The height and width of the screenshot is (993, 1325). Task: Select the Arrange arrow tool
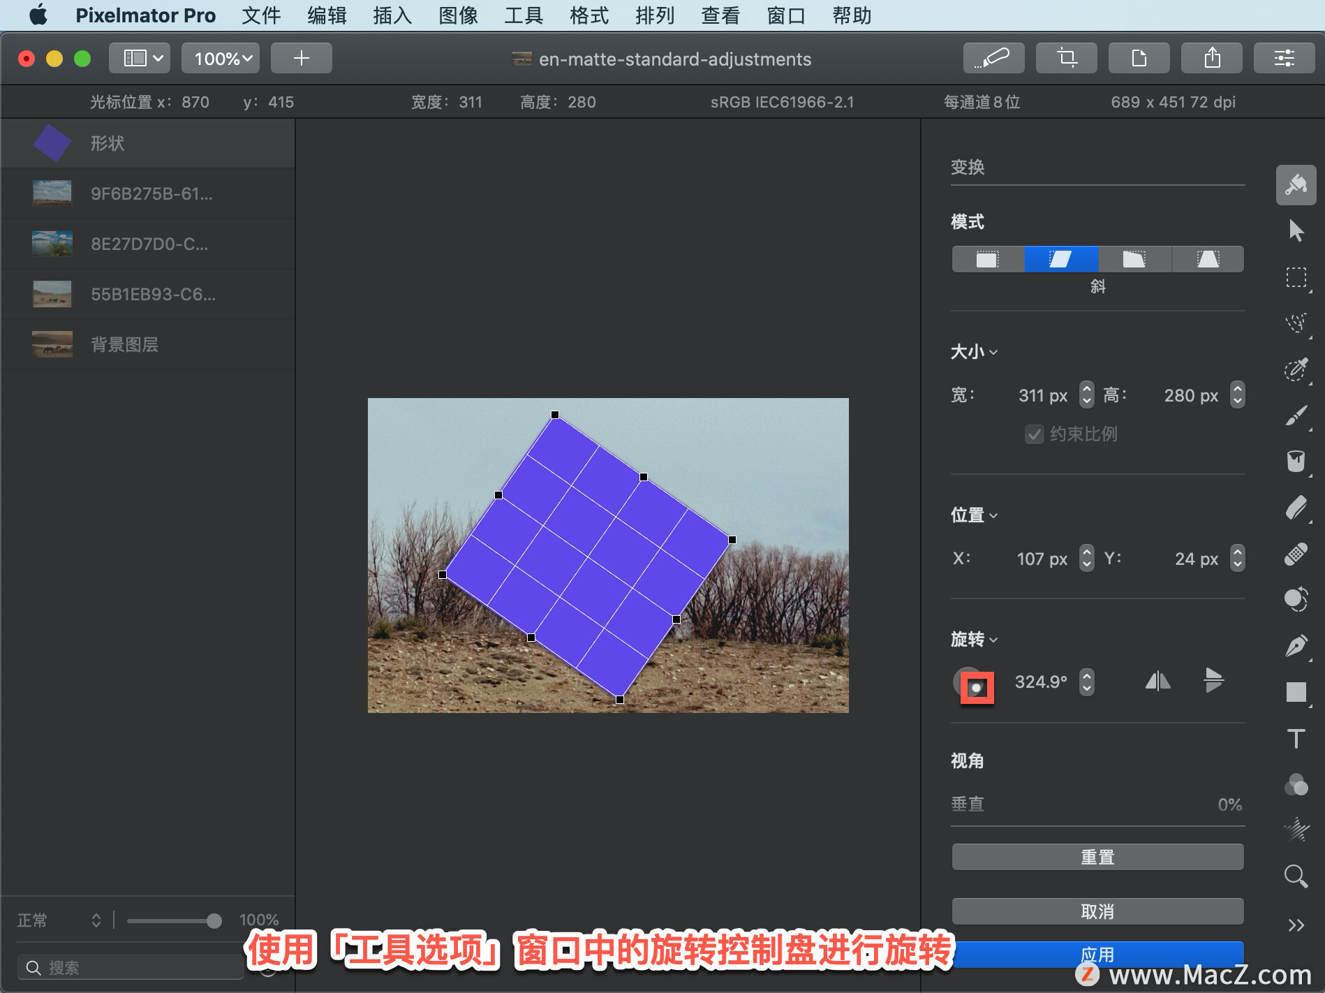pos(1296,230)
